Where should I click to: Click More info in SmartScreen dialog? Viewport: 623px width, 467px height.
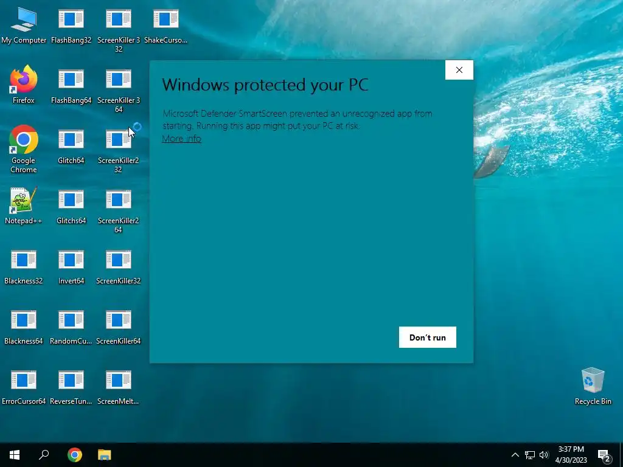[x=181, y=139]
